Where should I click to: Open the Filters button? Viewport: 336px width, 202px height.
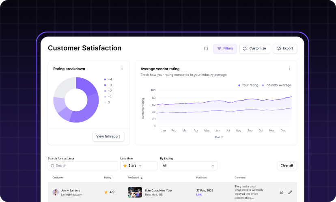coord(225,49)
